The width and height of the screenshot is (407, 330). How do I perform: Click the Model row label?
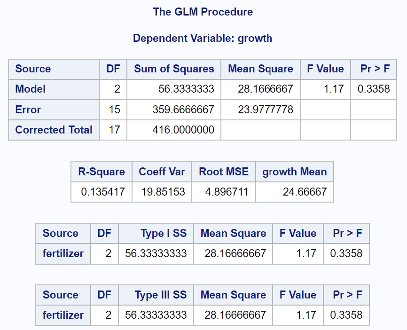31,89
